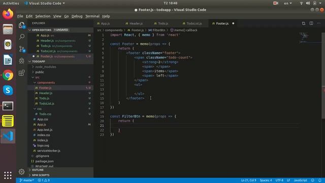
Task: Collapse the css folder
Action: tap(39, 109)
